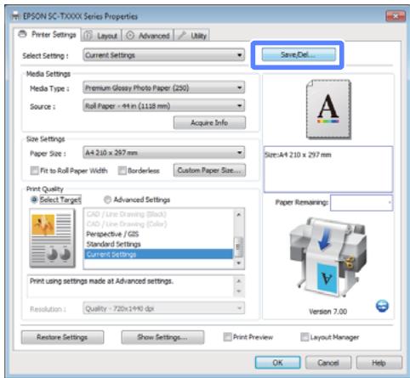Image resolution: width=410 pixels, height=378 pixels.
Task: Open the Resolution quality dropdown
Action: [x=164, y=308]
